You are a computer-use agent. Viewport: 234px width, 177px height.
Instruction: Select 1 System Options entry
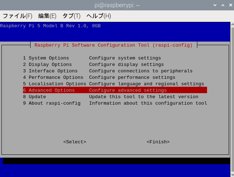click(115, 58)
